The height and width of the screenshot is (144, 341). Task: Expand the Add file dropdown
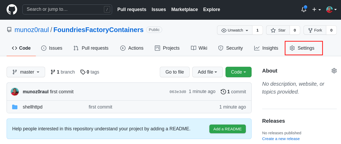point(207,72)
